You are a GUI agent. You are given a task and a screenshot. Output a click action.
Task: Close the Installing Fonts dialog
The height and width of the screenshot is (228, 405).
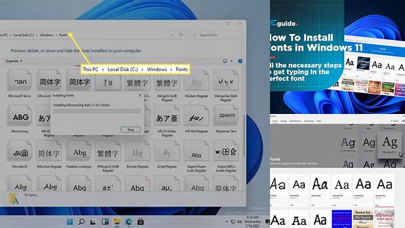pyautogui.click(x=139, y=95)
